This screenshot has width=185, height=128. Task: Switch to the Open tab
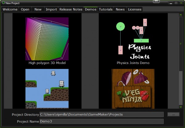(x=25, y=9)
